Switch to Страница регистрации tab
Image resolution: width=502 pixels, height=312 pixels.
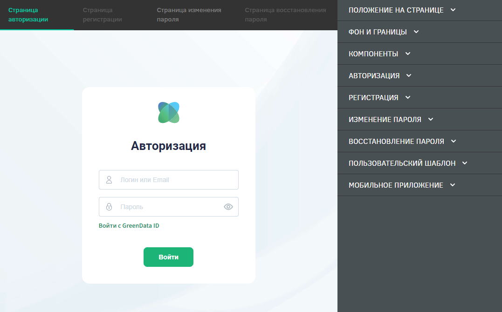click(102, 15)
